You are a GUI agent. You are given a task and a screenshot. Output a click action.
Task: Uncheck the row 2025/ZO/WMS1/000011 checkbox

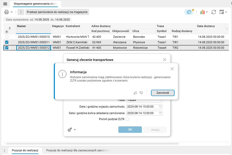coord(7,42)
